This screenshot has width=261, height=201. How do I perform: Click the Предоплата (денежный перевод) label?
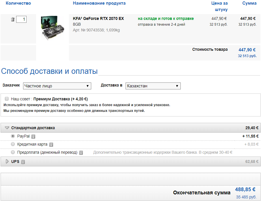pyautogui.click(x=47, y=153)
